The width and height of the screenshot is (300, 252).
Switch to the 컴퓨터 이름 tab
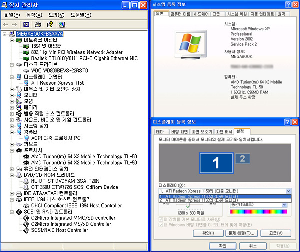point(180,14)
